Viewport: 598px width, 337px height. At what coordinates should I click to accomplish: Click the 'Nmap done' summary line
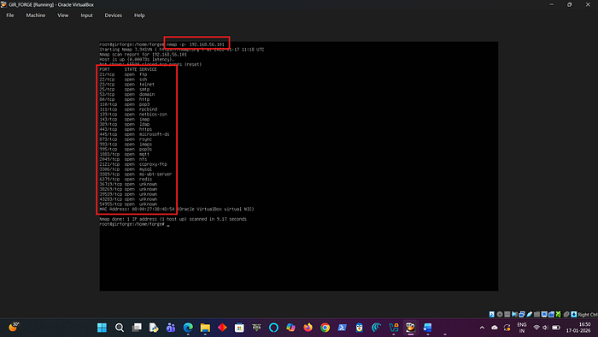[x=173, y=219]
